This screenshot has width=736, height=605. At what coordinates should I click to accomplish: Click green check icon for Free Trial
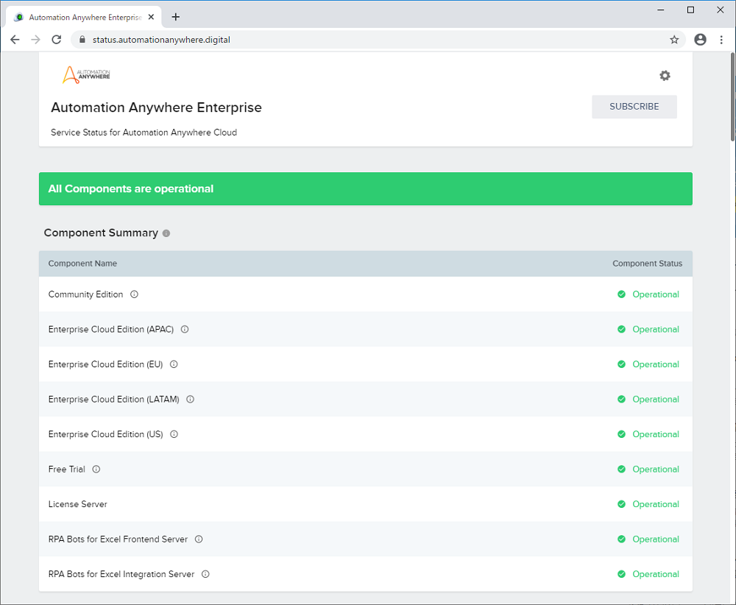click(x=621, y=470)
